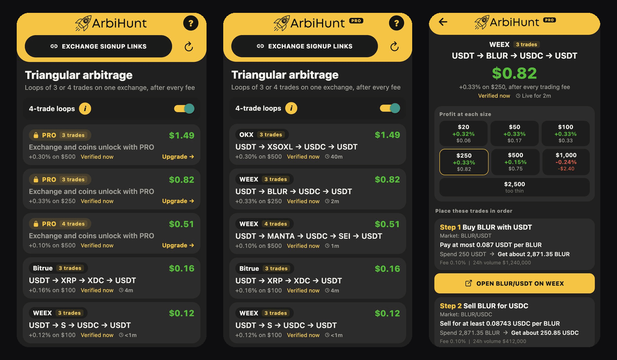The width and height of the screenshot is (617, 360).
Task: Open WEEX USDT → BLUR → USDC card in middle panel
Action: [317, 189]
